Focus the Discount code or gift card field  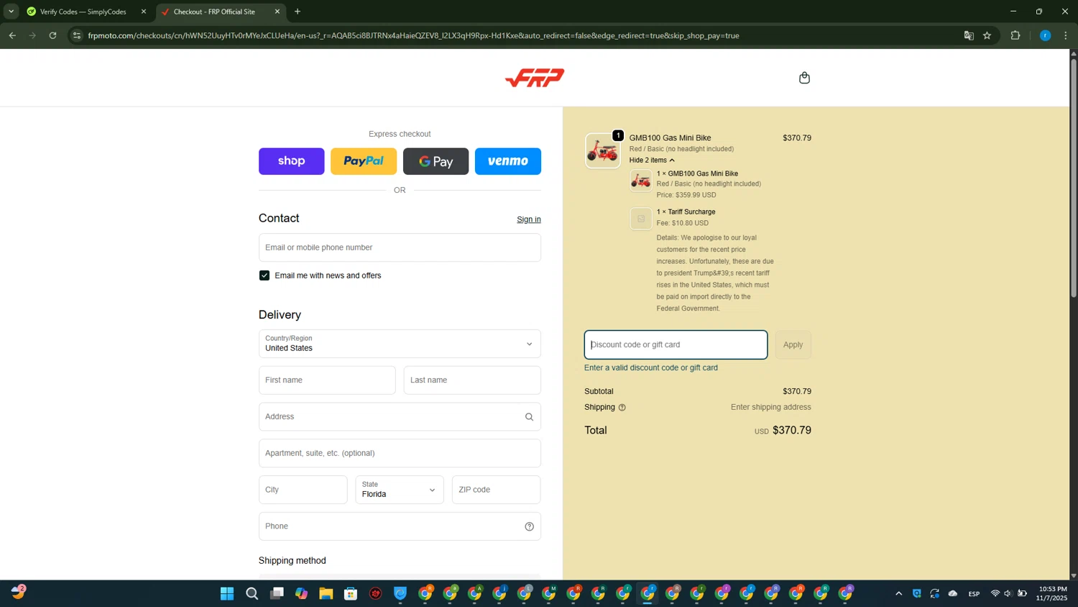coord(676,345)
